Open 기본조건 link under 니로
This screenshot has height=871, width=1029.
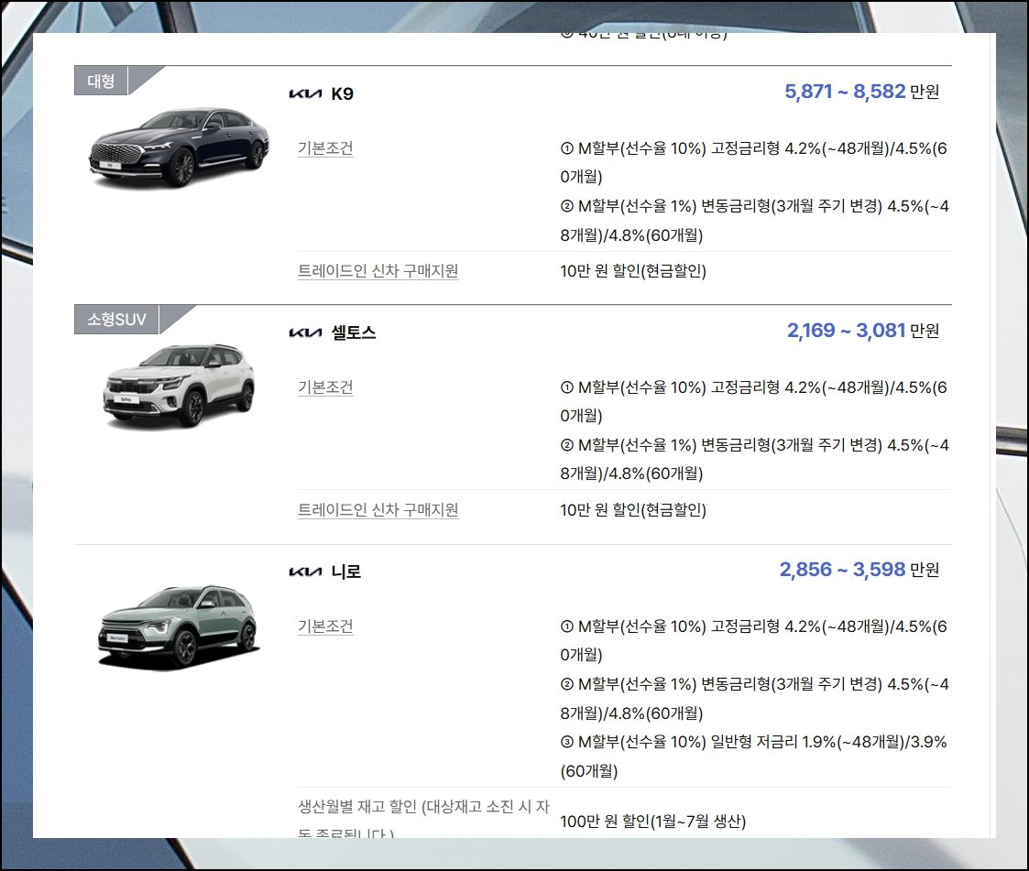click(325, 626)
